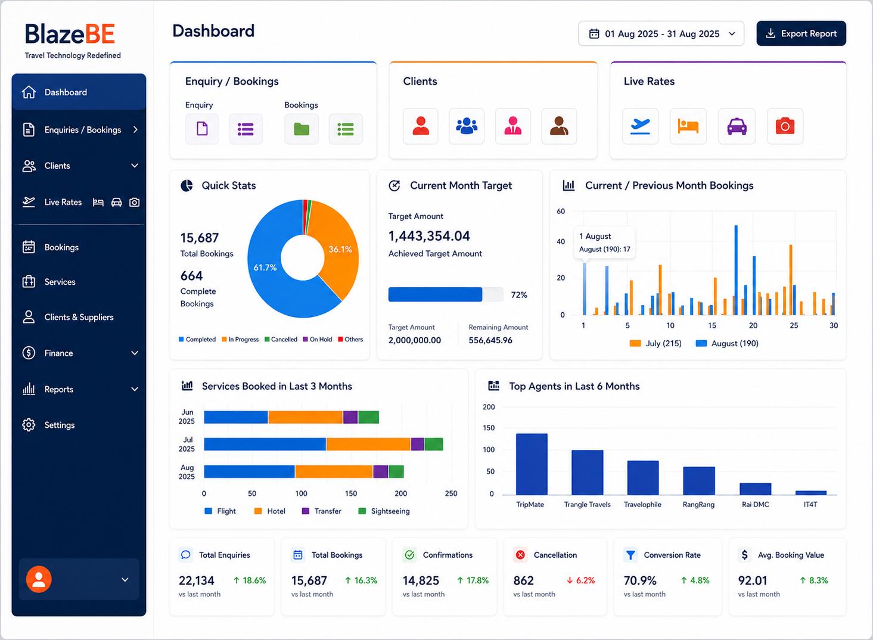873x640 pixels.
Task: Click the Total Enquiries chat bubble icon
Action: [x=186, y=555]
